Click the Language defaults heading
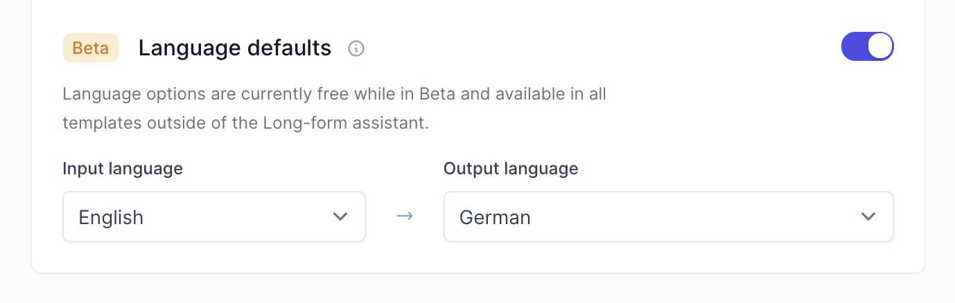Viewport: 955px width, 303px height. (235, 48)
